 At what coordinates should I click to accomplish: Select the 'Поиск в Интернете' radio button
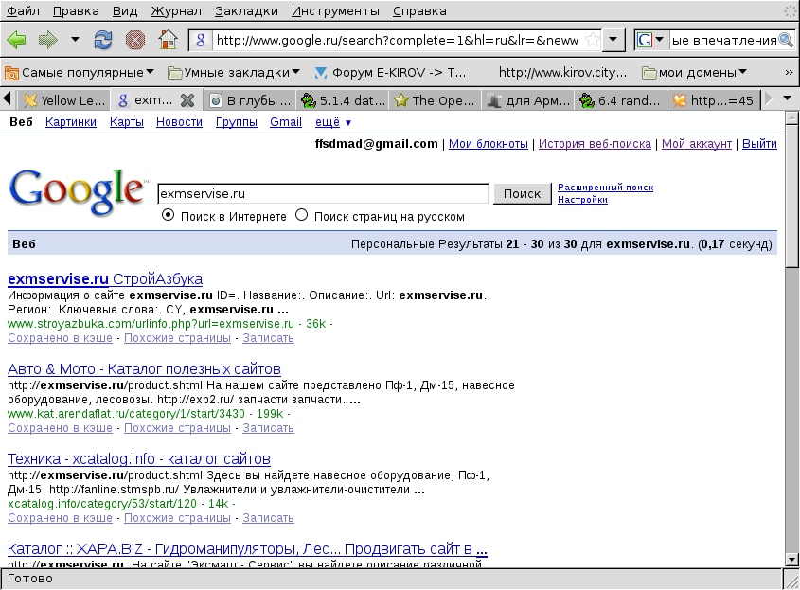[169, 216]
